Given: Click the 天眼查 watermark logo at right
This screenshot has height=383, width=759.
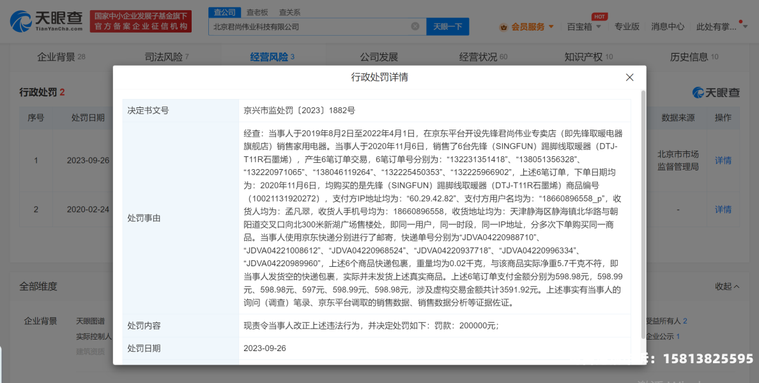Looking at the screenshot, I should coord(716,93).
